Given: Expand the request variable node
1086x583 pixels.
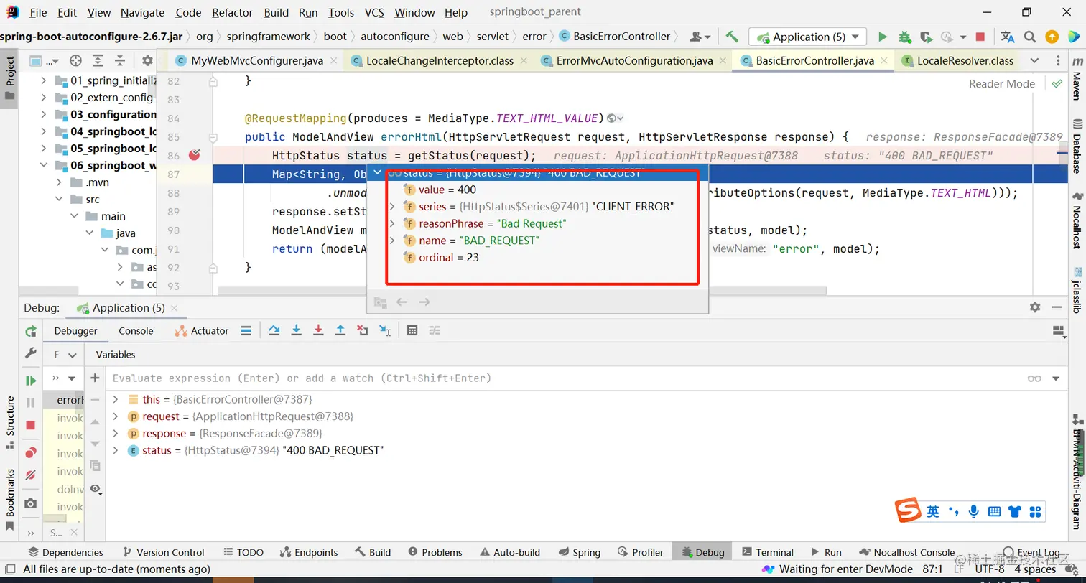Looking at the screenshot, I should pyautogui.click(x=115, y=416).
